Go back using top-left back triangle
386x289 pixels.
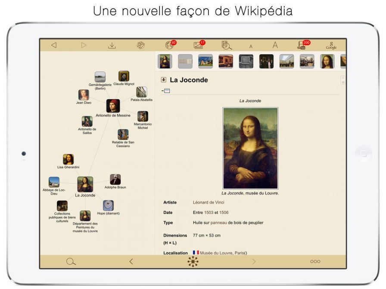click(54, 45)
